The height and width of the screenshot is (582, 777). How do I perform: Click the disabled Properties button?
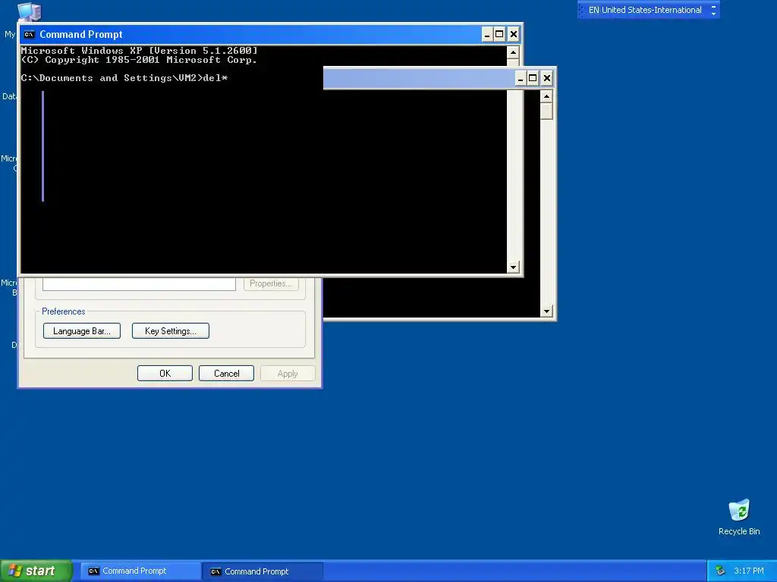pyautogui.click(x=271, y=283)
